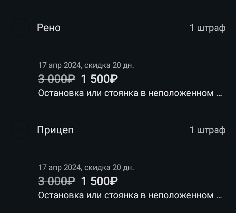The width and height of the screenshot is (236, 213).
Task: Tap 'скидка 20 дн.' text in Рено fine
Action: (x=109, y=65)
